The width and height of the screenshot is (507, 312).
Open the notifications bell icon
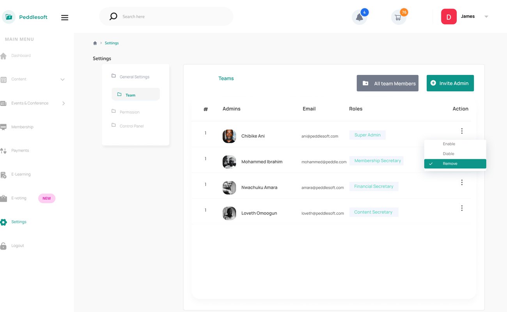[x=359, y=18]
